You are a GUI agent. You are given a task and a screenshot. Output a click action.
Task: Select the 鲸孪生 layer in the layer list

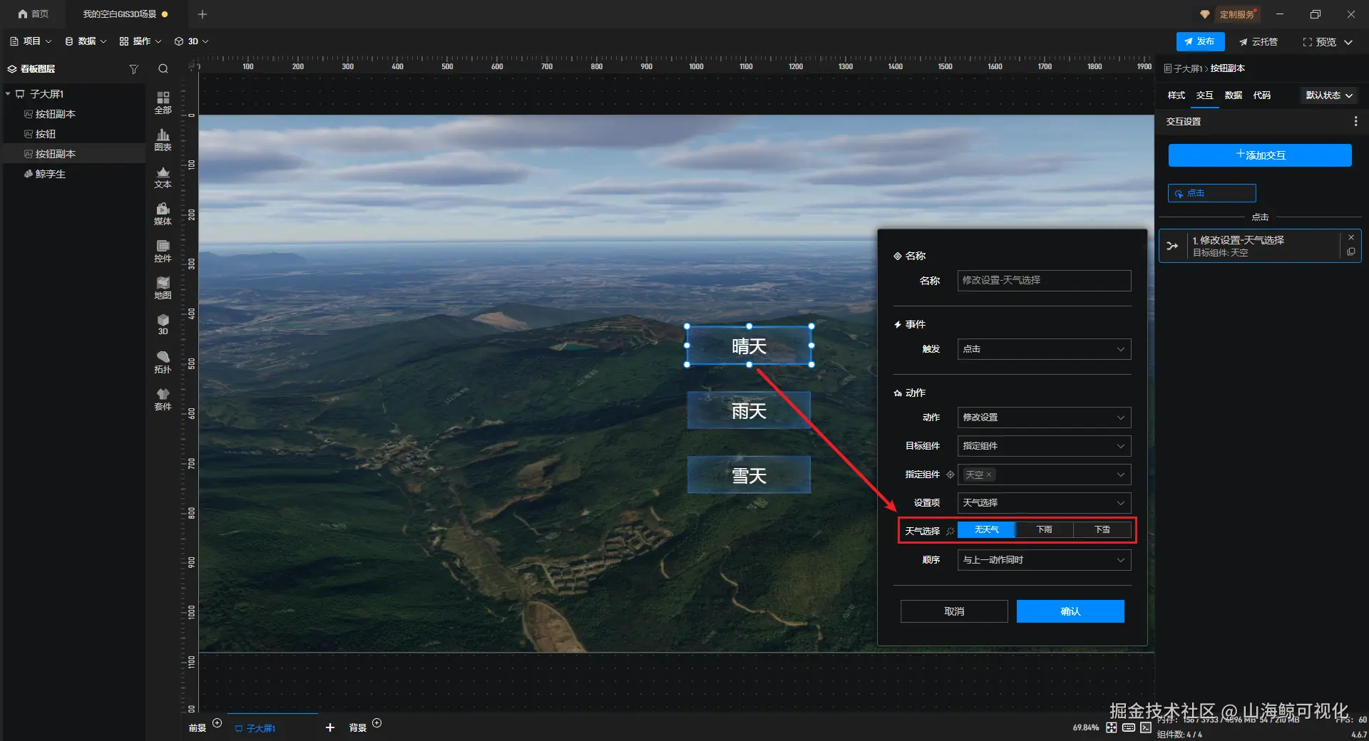click(x=50, y=174)
